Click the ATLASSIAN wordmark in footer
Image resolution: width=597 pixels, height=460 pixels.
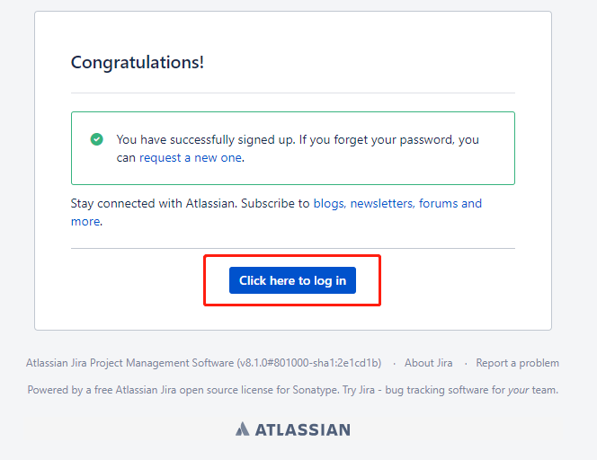pos(303,429)
